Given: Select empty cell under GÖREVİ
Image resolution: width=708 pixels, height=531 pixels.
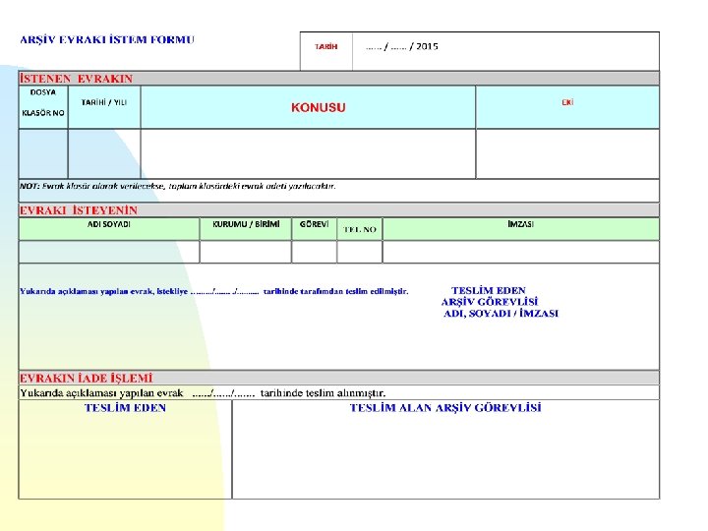Looking at the screenshot, I should (x=315, y=252).
